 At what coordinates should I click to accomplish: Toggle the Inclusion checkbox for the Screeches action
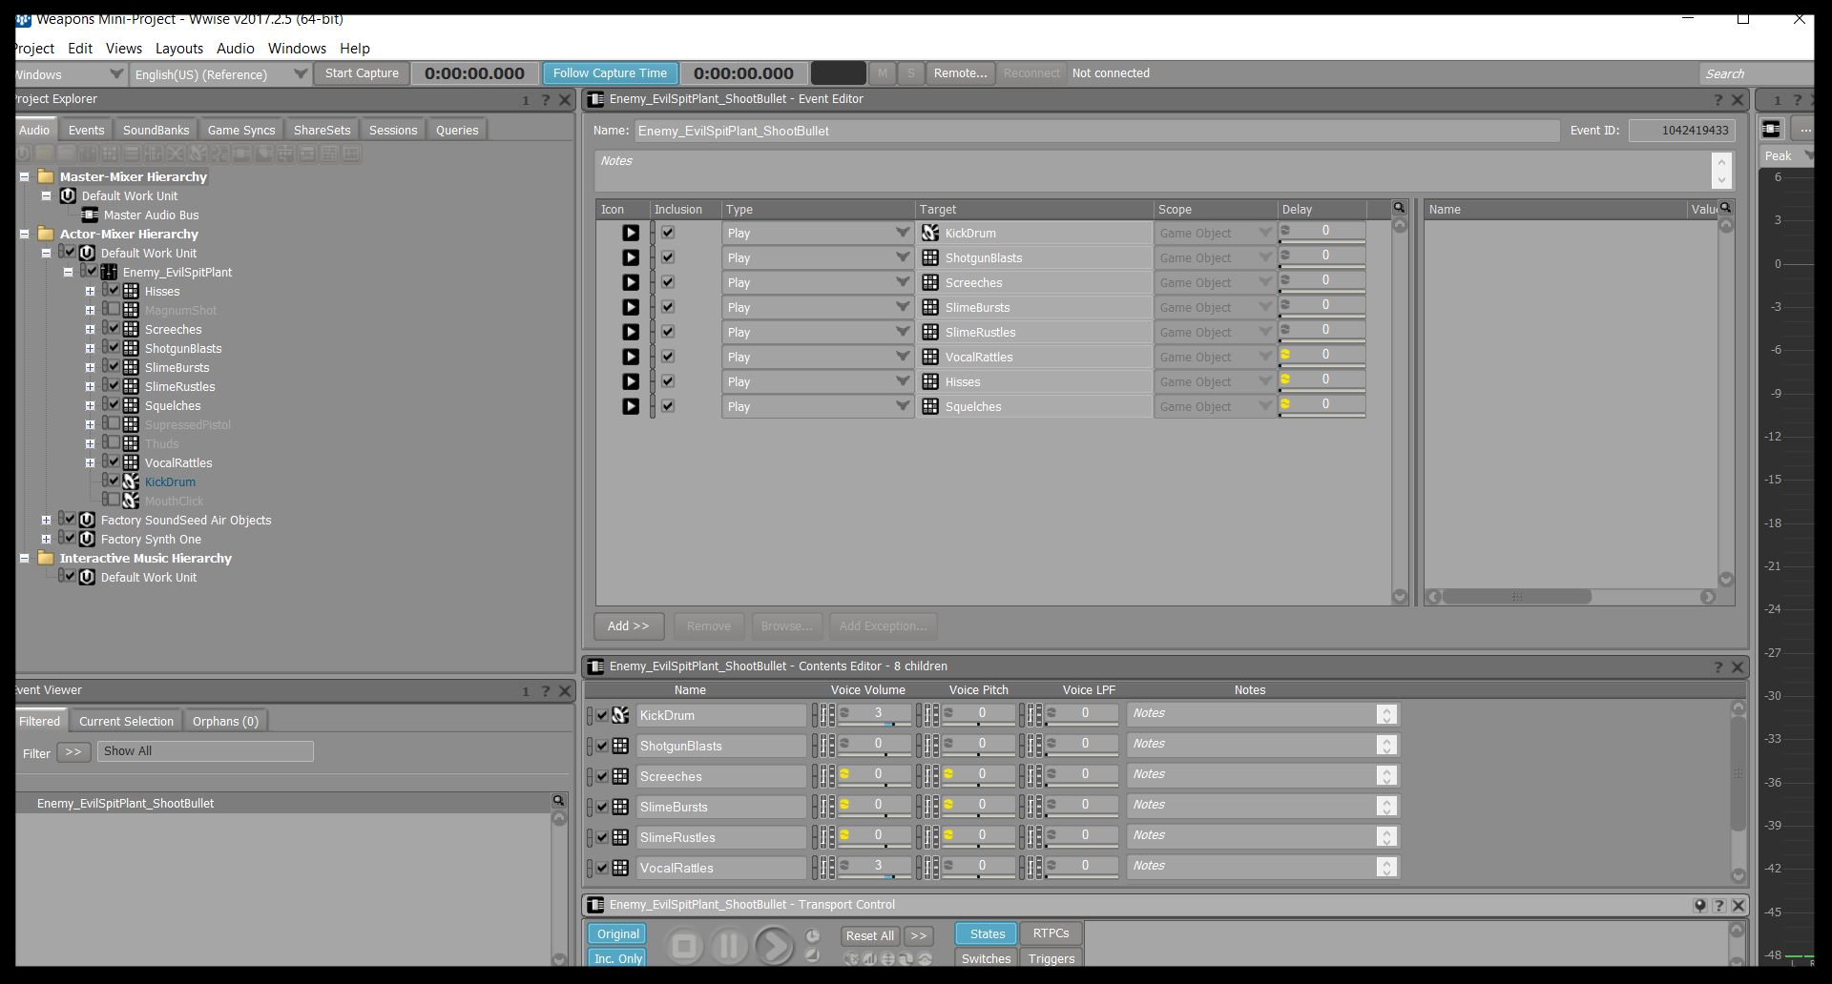tap(668, 282)
